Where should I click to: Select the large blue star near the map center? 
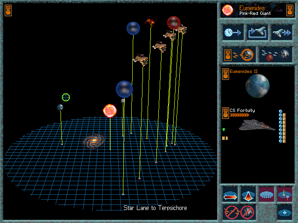tap(124, 89)
